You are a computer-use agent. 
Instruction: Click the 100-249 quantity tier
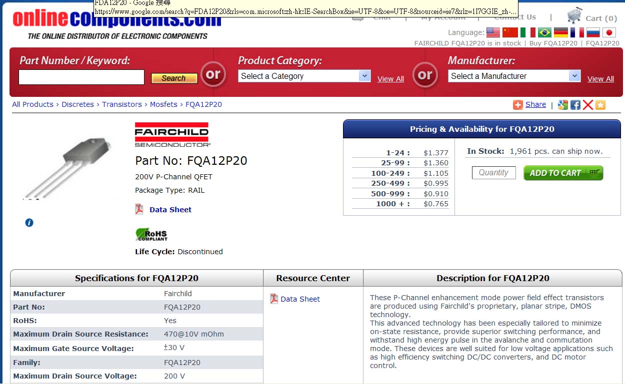[x=390, y=173]
